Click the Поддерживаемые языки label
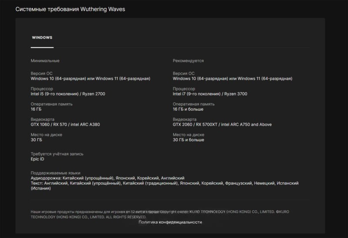Image resolution: width=348 pixels, height=238 pixels. tap(56, 173)
